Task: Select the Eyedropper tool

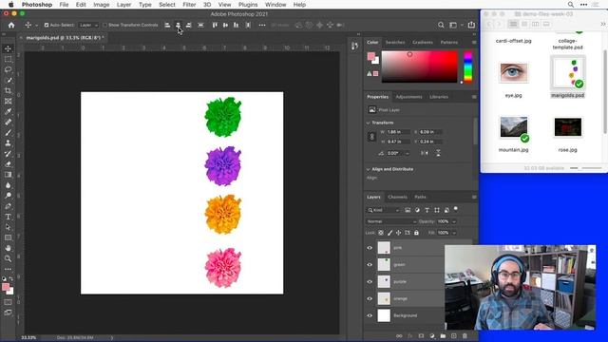Action: 8,112
